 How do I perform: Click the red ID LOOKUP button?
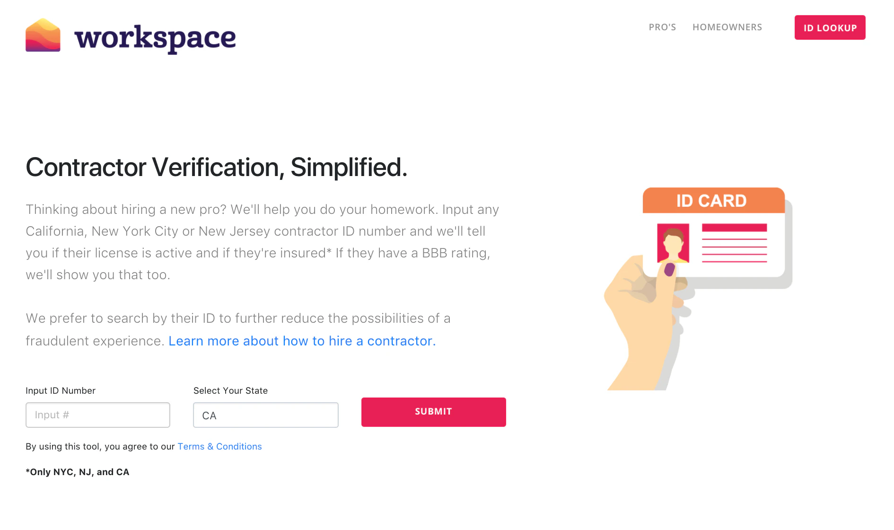point(830,27)
